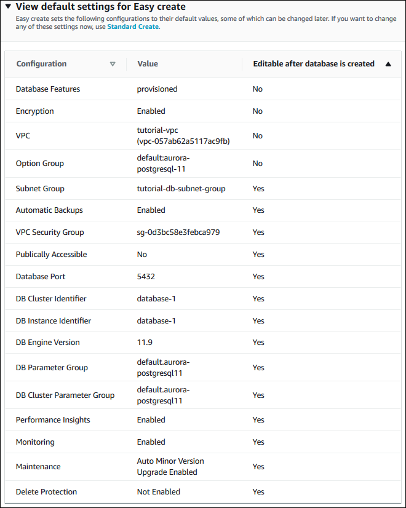The width and height of the screenshot is (406, 508).
Task: Click the tutorial-db-subnet-group value
Action: coord(181,189)
